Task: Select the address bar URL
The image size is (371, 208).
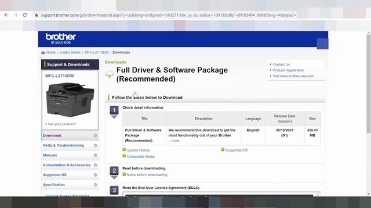Action: [x=168, y=15]
